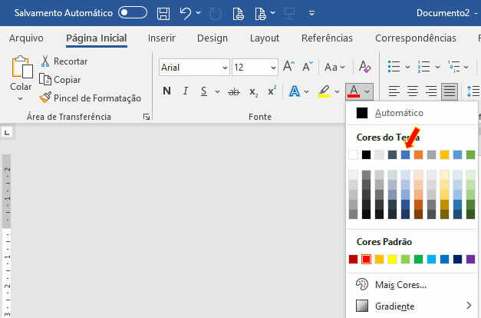Open the Arquivo tab

(26, 38)
